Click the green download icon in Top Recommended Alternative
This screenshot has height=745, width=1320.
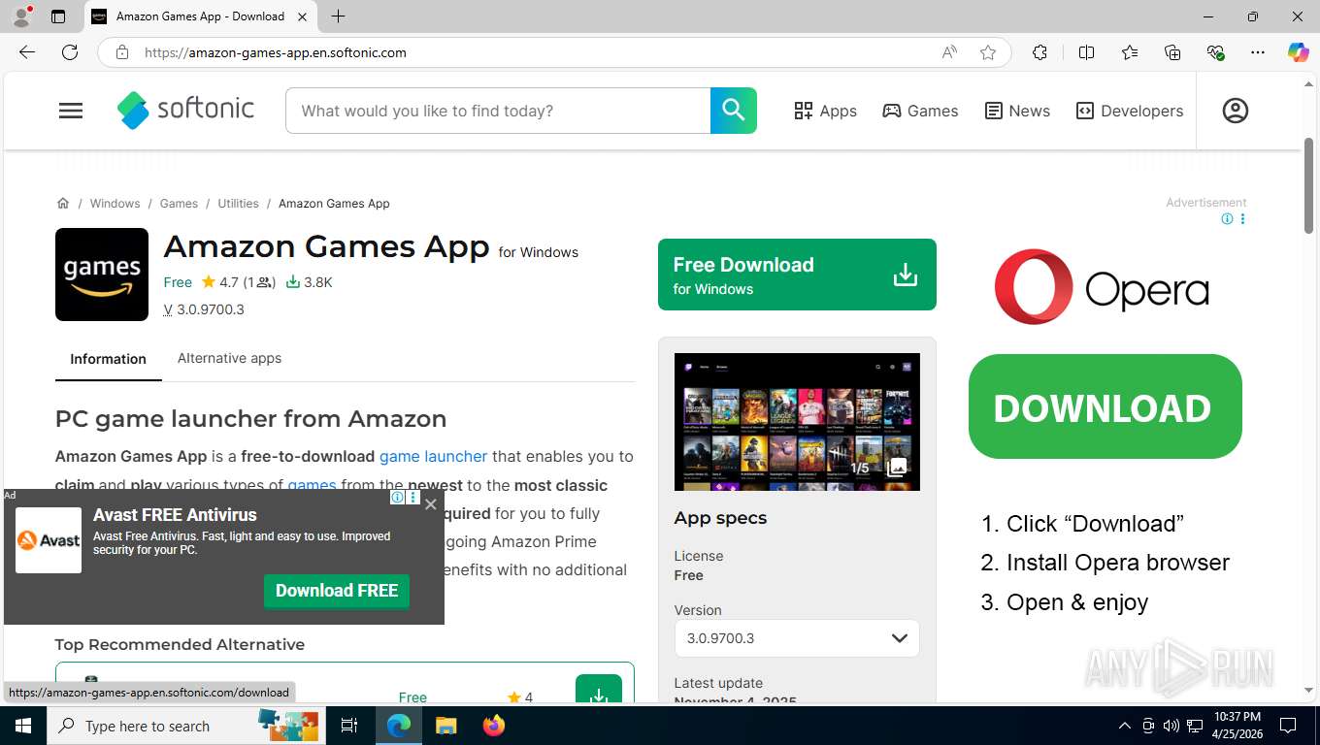[599, 688]
